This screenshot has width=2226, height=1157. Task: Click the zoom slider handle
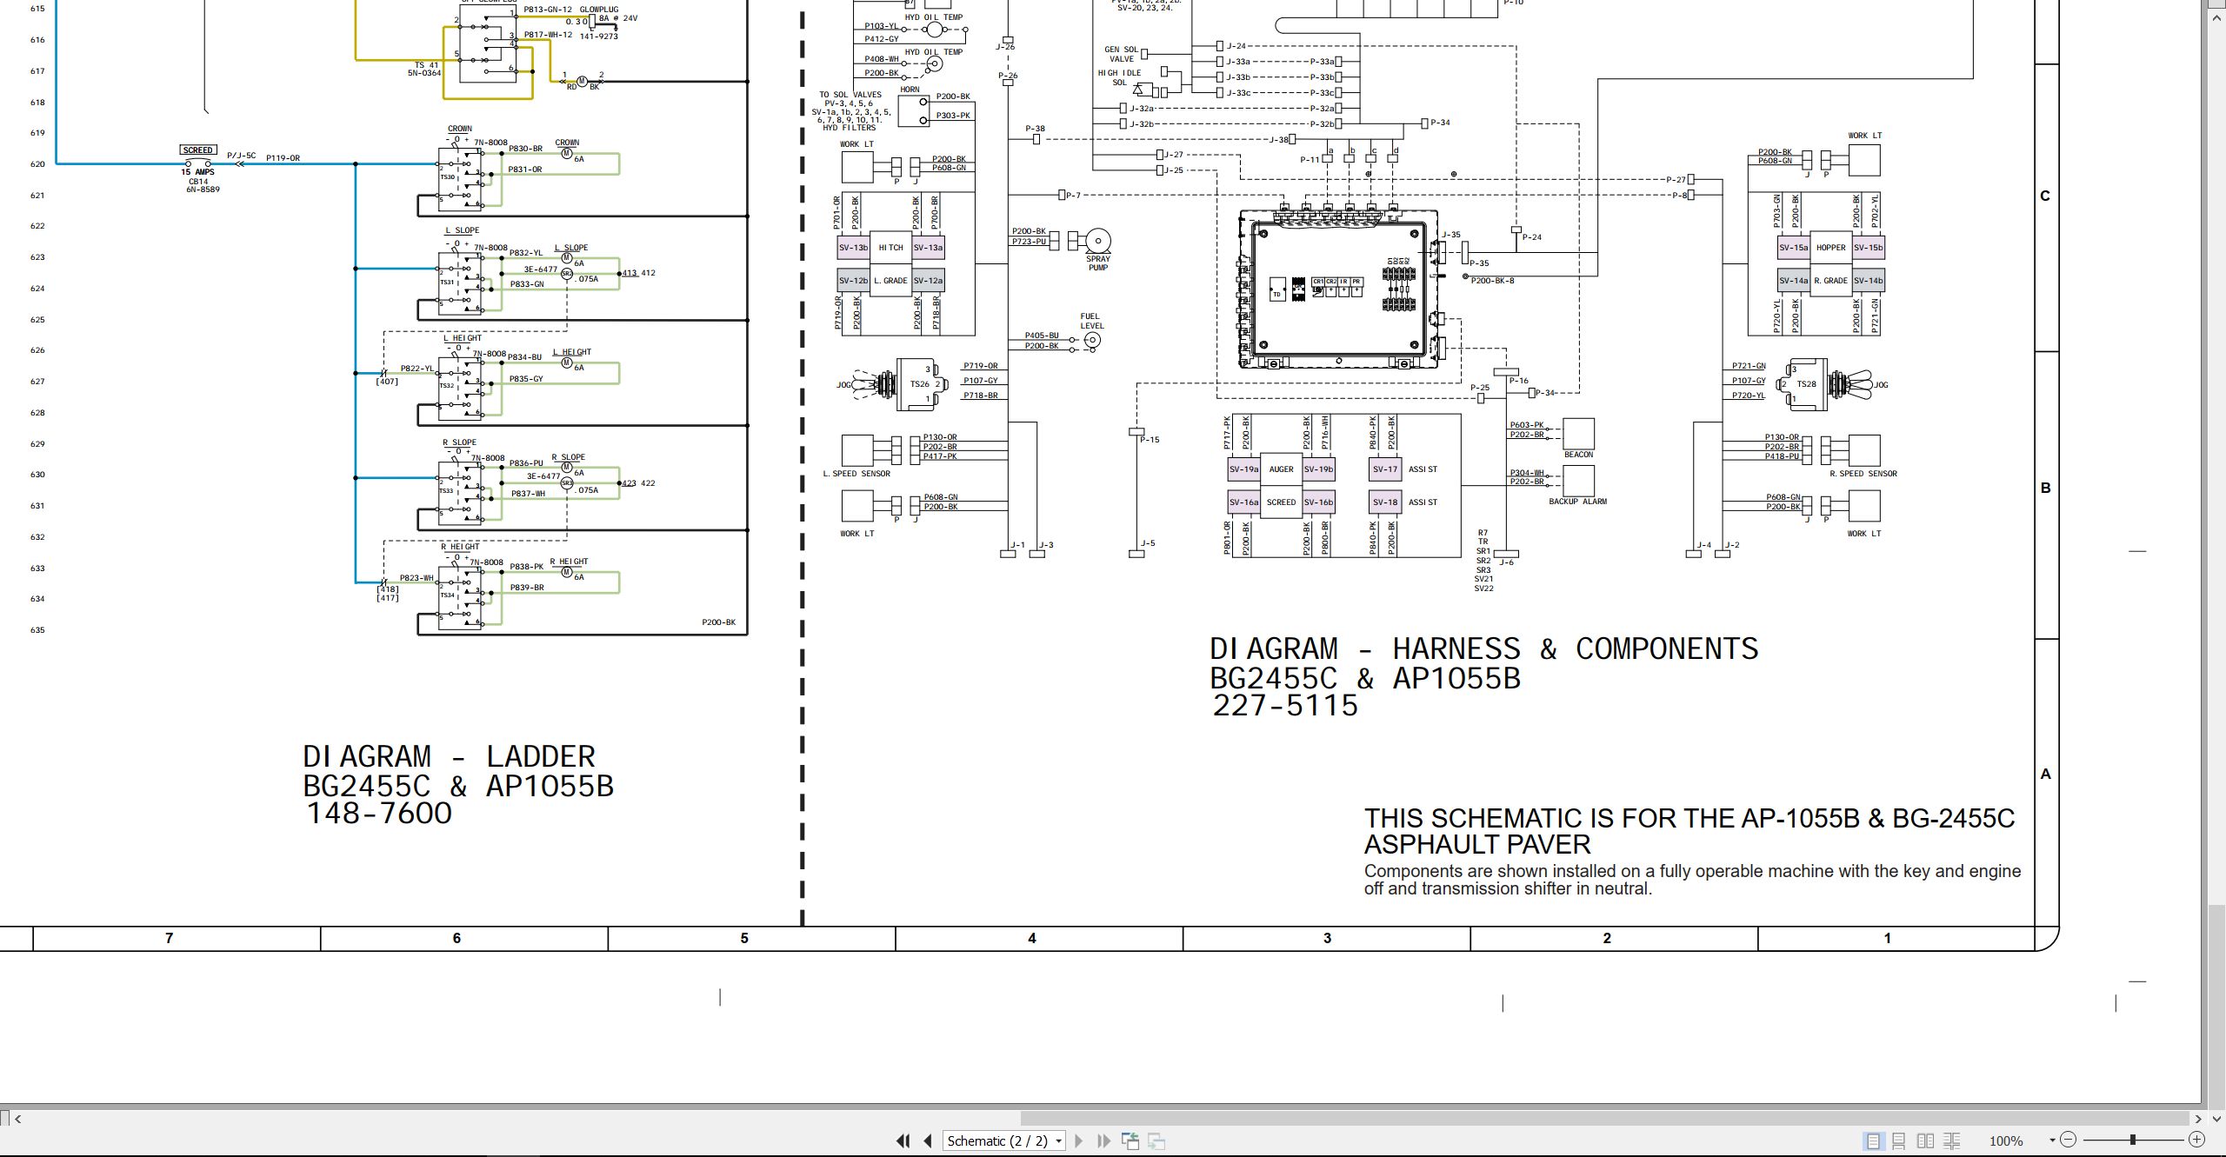2133,1140
